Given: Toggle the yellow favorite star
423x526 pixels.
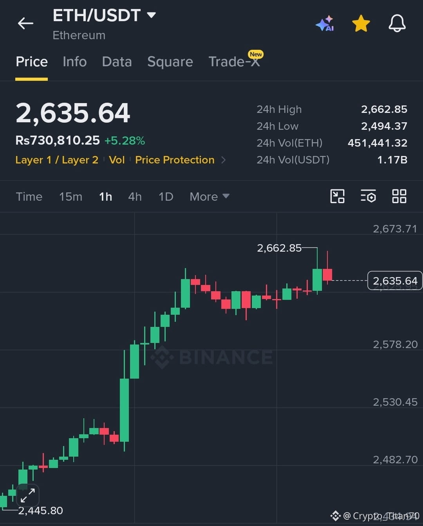Looking at the screenshot, I should pyautogui.click(x=361, y=24).
